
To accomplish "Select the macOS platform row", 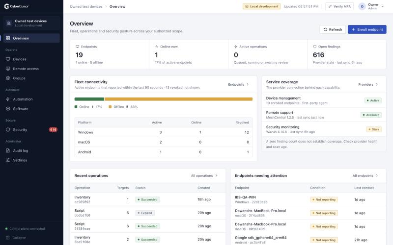I will pos(164,142).
